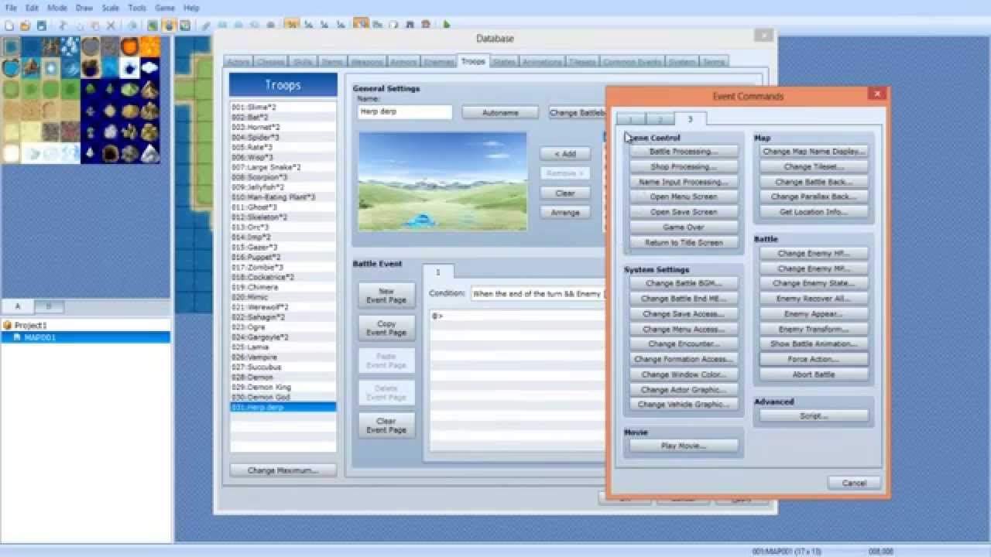Click the Autoname button

pos(500,112)
